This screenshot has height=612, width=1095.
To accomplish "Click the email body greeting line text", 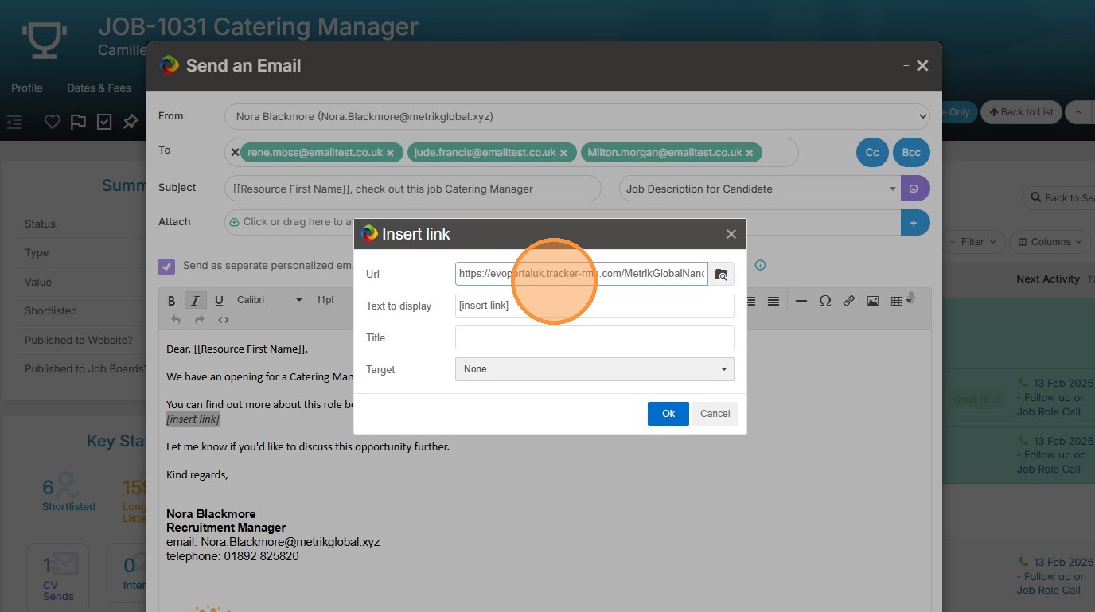I will 237,349.
